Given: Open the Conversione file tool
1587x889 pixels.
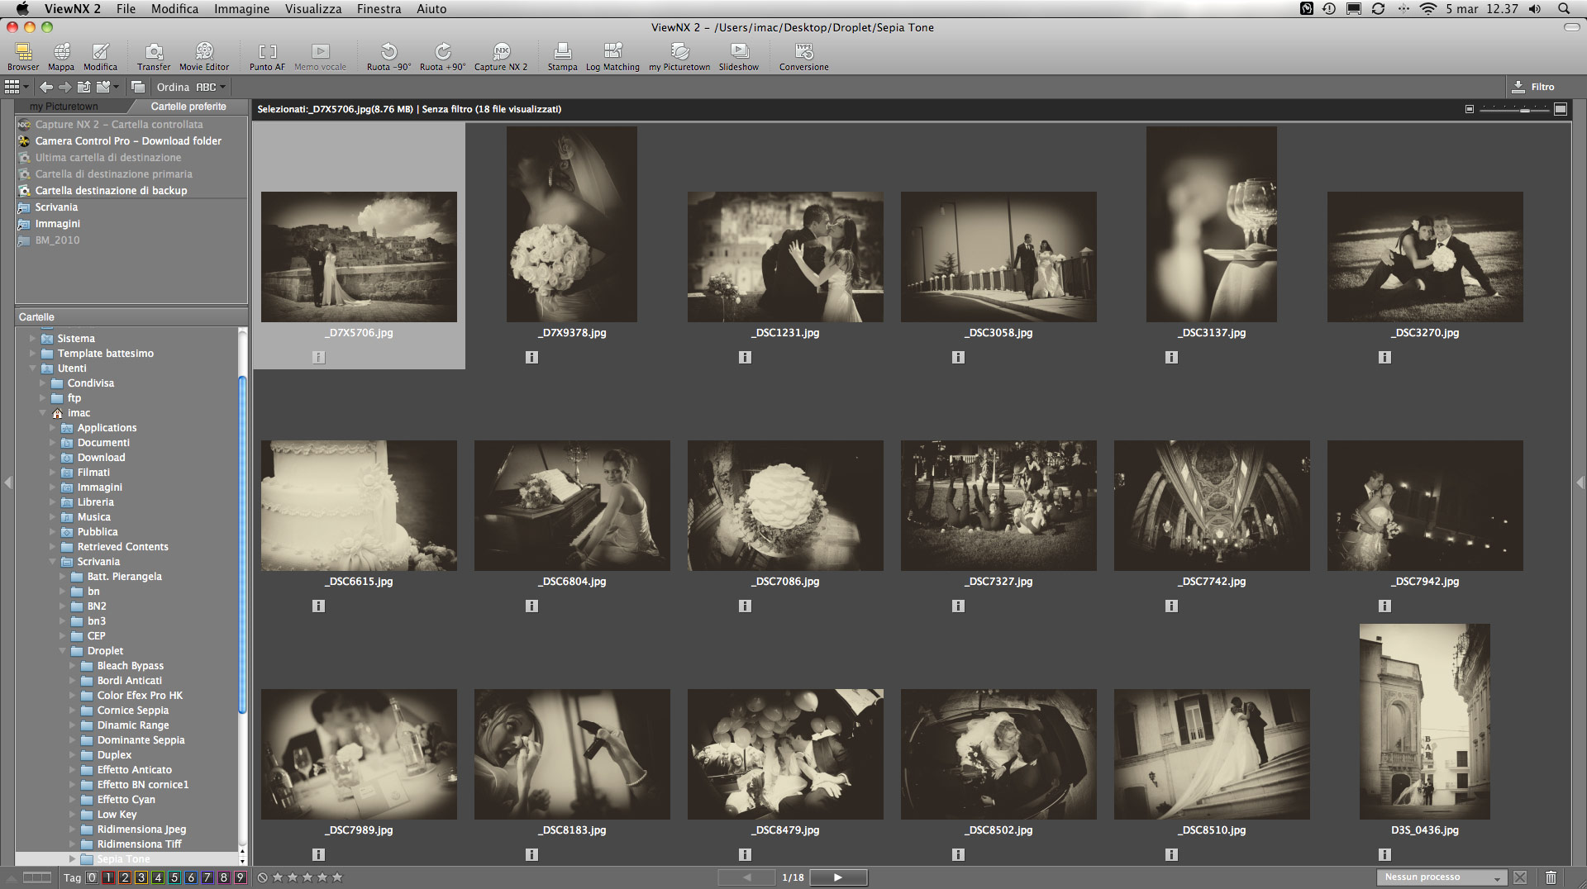Looking at the screenshot, I should [803, 57].
